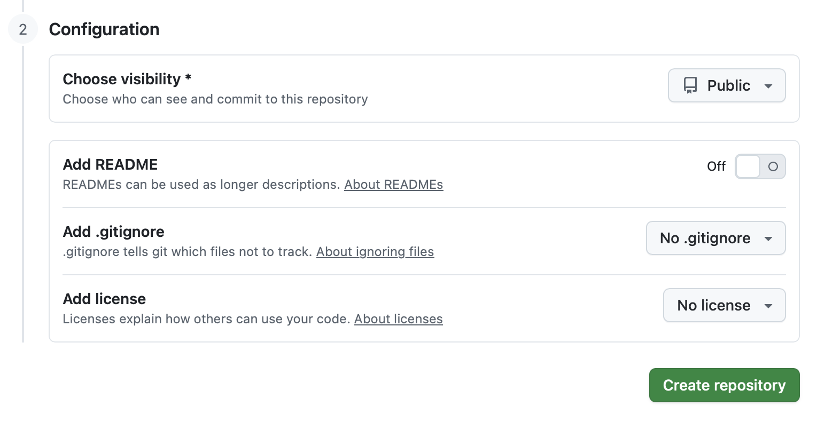Click the caret arrow next to No .gitignore
This screenshot has height=430, width=825.
tap(768, 238)
